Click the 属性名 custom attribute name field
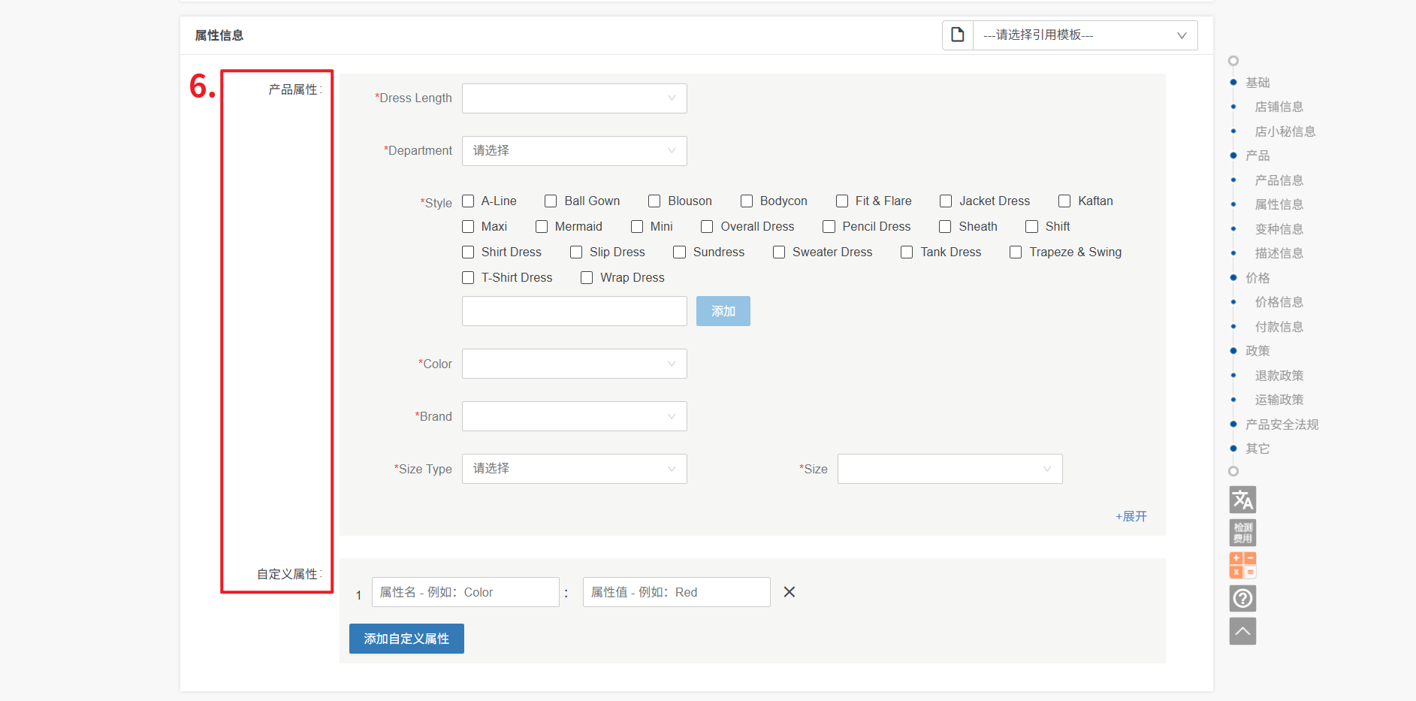Image resolution: width=1416 pixels, height=701 pixels. pyautogui.click(x=465, y=592)
